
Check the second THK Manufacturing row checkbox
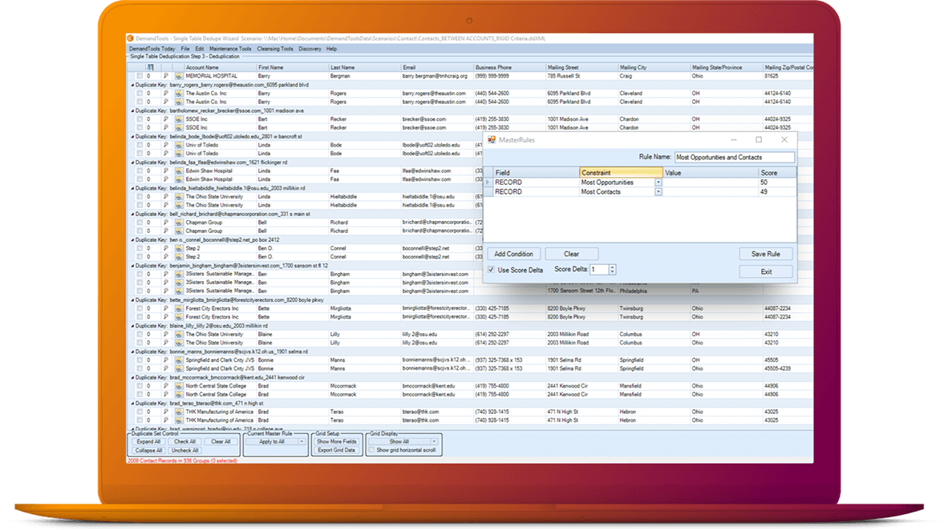[140, 420]
